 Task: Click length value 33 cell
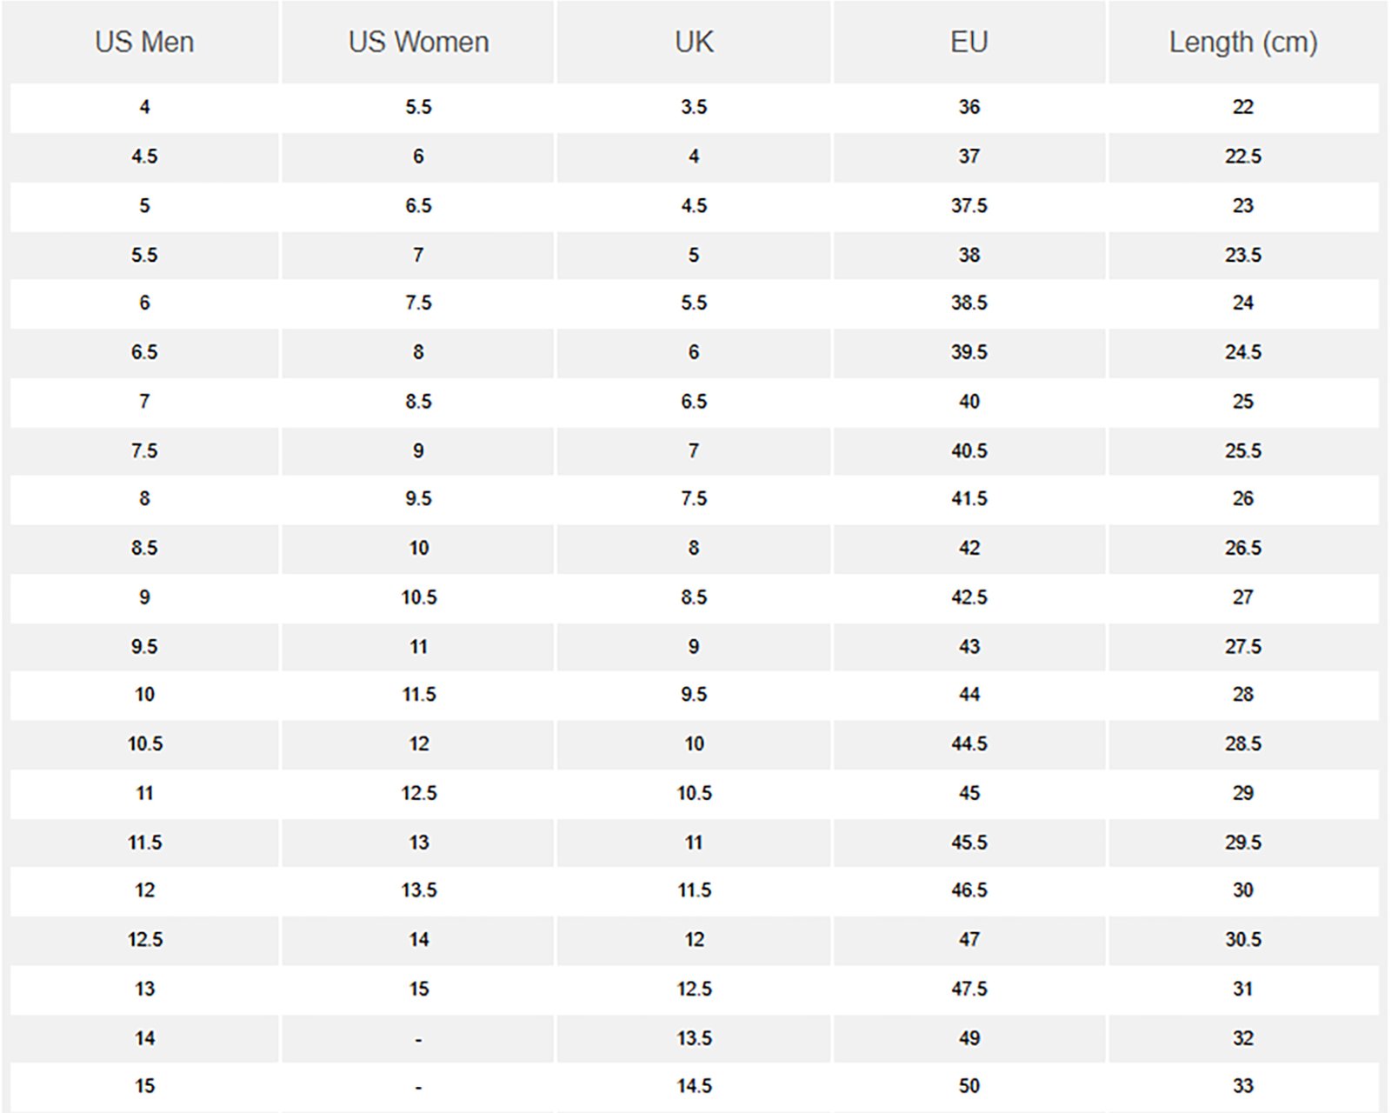[1243, 1086]
